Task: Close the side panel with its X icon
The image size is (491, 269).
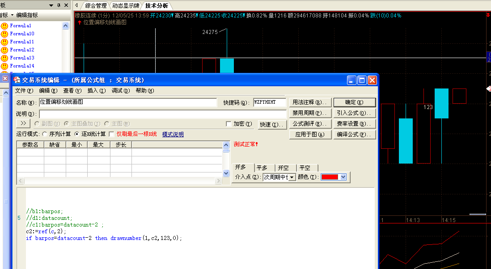Action: [x=66, y=5]
